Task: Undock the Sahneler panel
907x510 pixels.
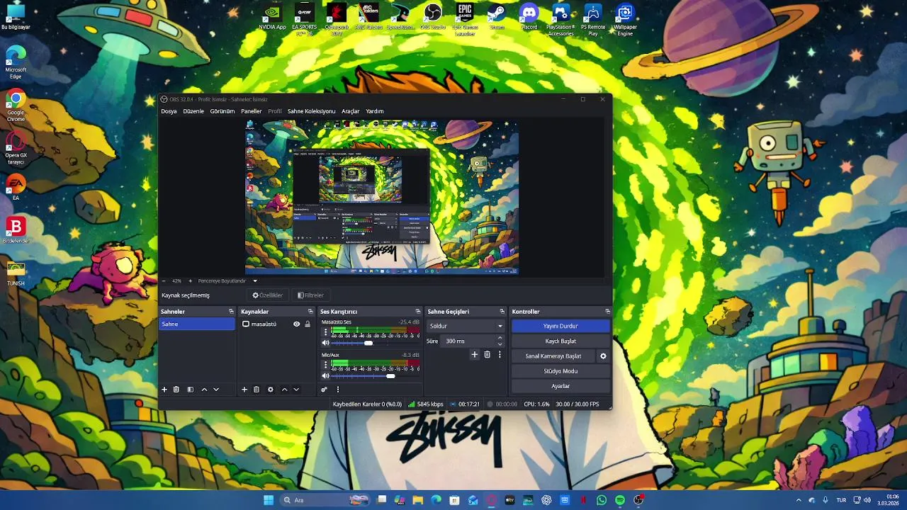Action: 231,312
